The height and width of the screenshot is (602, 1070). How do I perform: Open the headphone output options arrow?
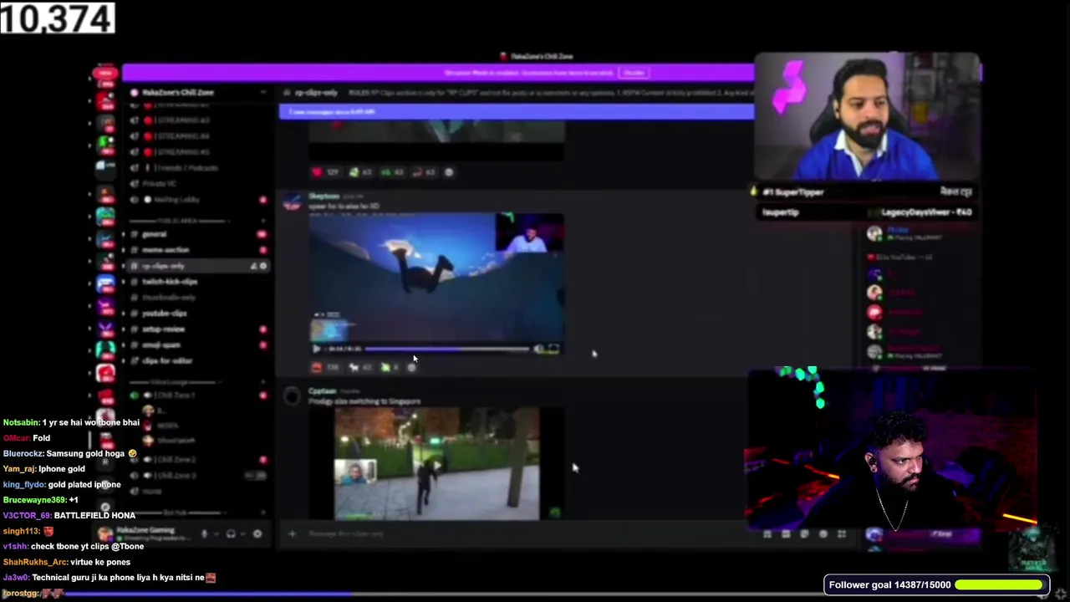[x=242, y=533]
